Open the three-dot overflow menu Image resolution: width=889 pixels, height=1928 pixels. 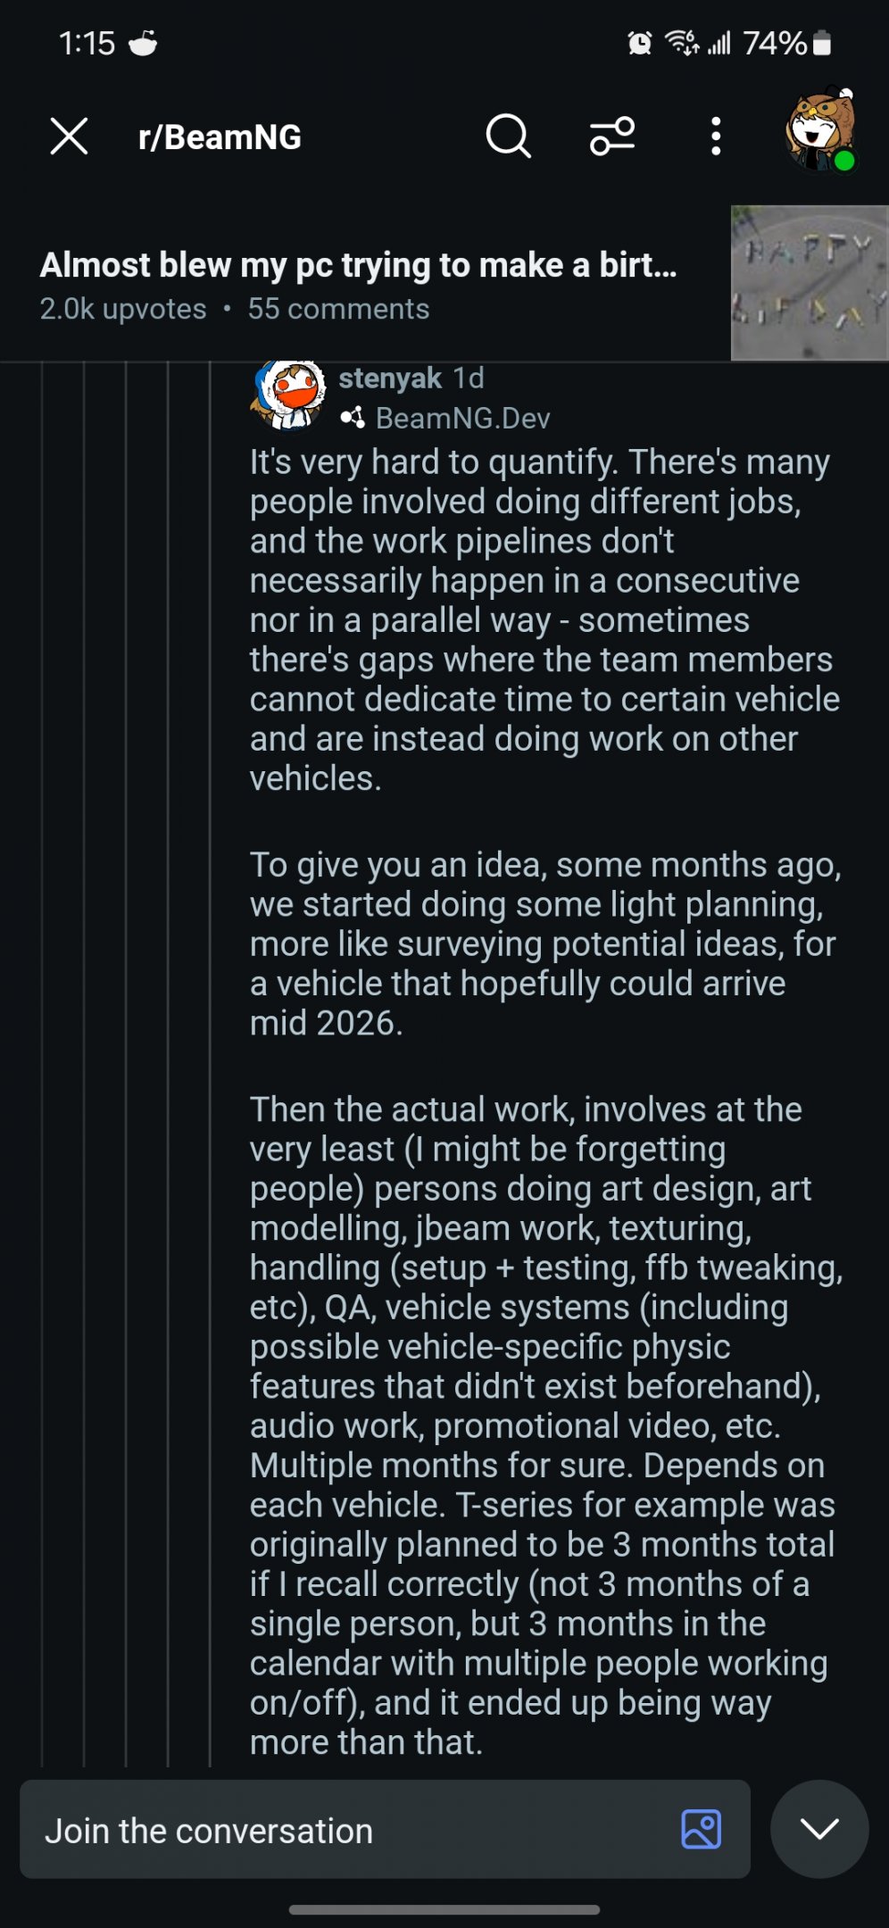tap(716, 137)
